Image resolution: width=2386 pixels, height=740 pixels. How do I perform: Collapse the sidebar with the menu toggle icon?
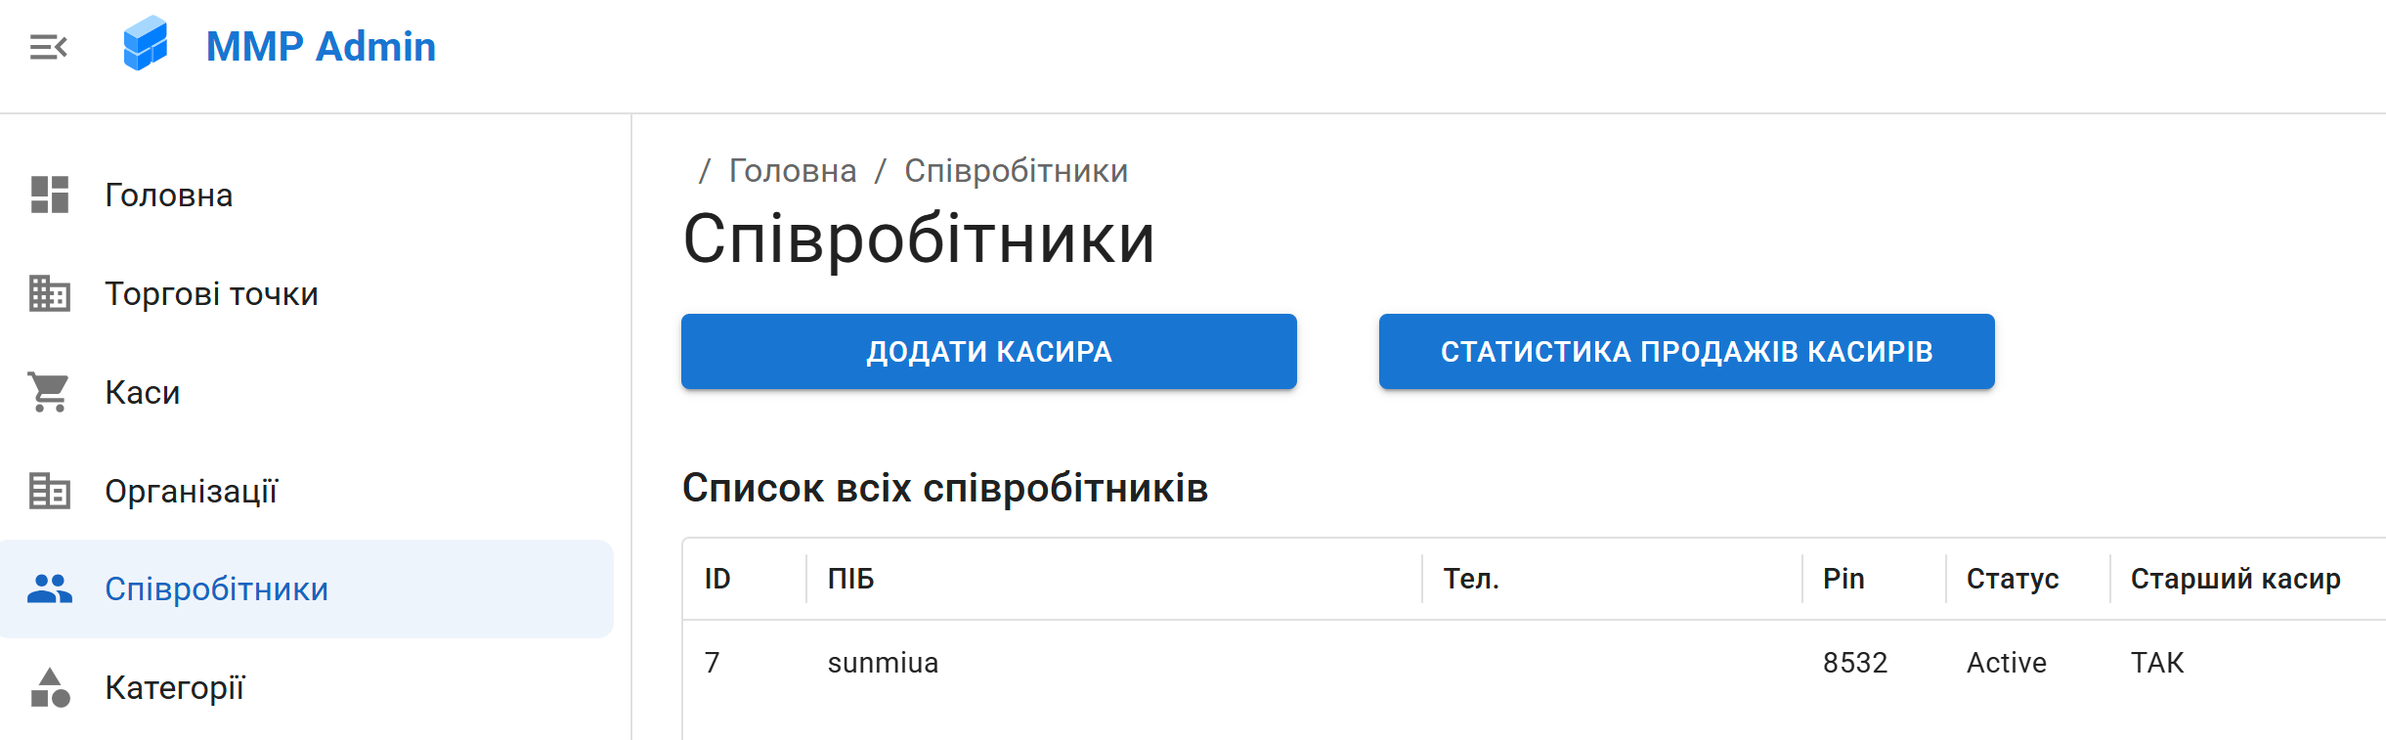click(48, 47)
